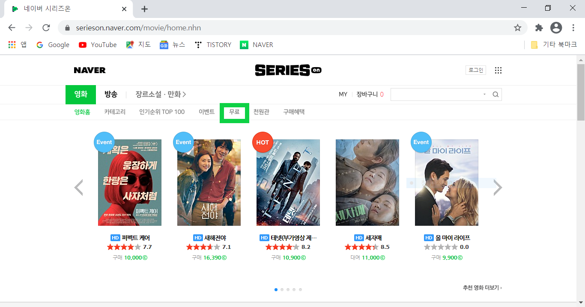Screen dimensions: 585x307
Task: Select the third carousel page dot
Action: click(288, 289)
